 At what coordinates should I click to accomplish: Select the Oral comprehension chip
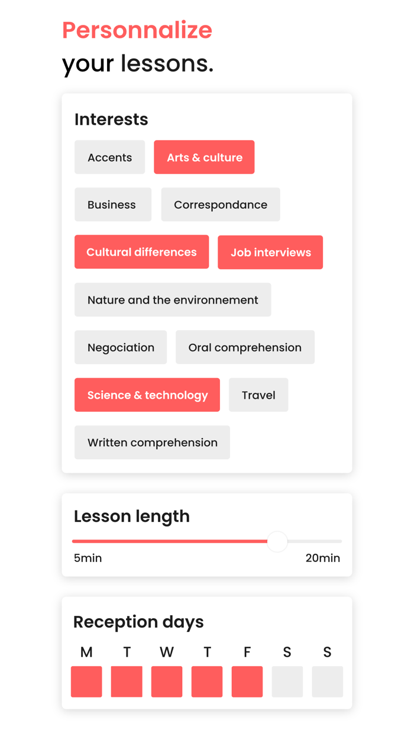(x=245, y=347)
